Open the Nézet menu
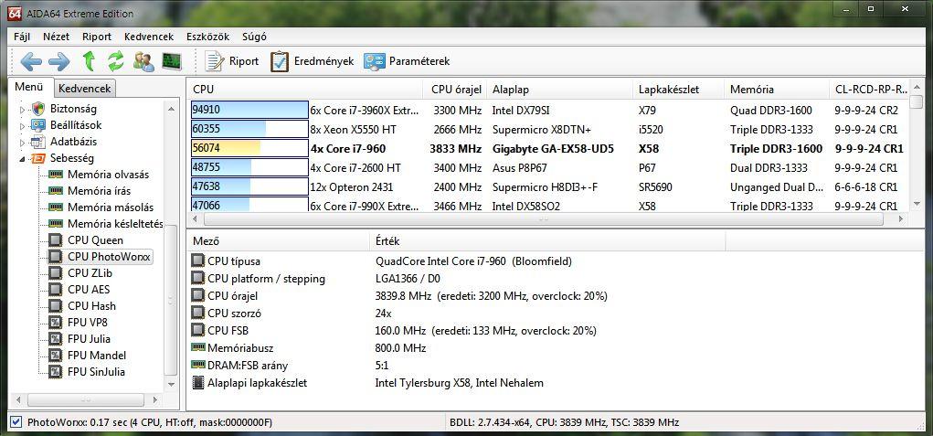933x436 pixels. (x=56, y=37)
